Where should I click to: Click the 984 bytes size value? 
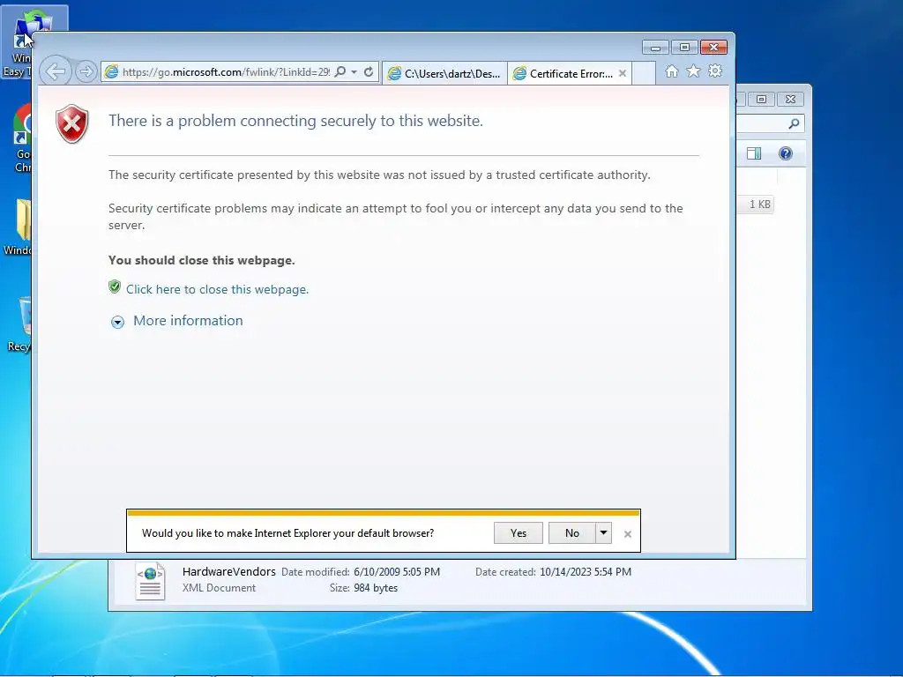pyautogui.click(x=376, y=588)
